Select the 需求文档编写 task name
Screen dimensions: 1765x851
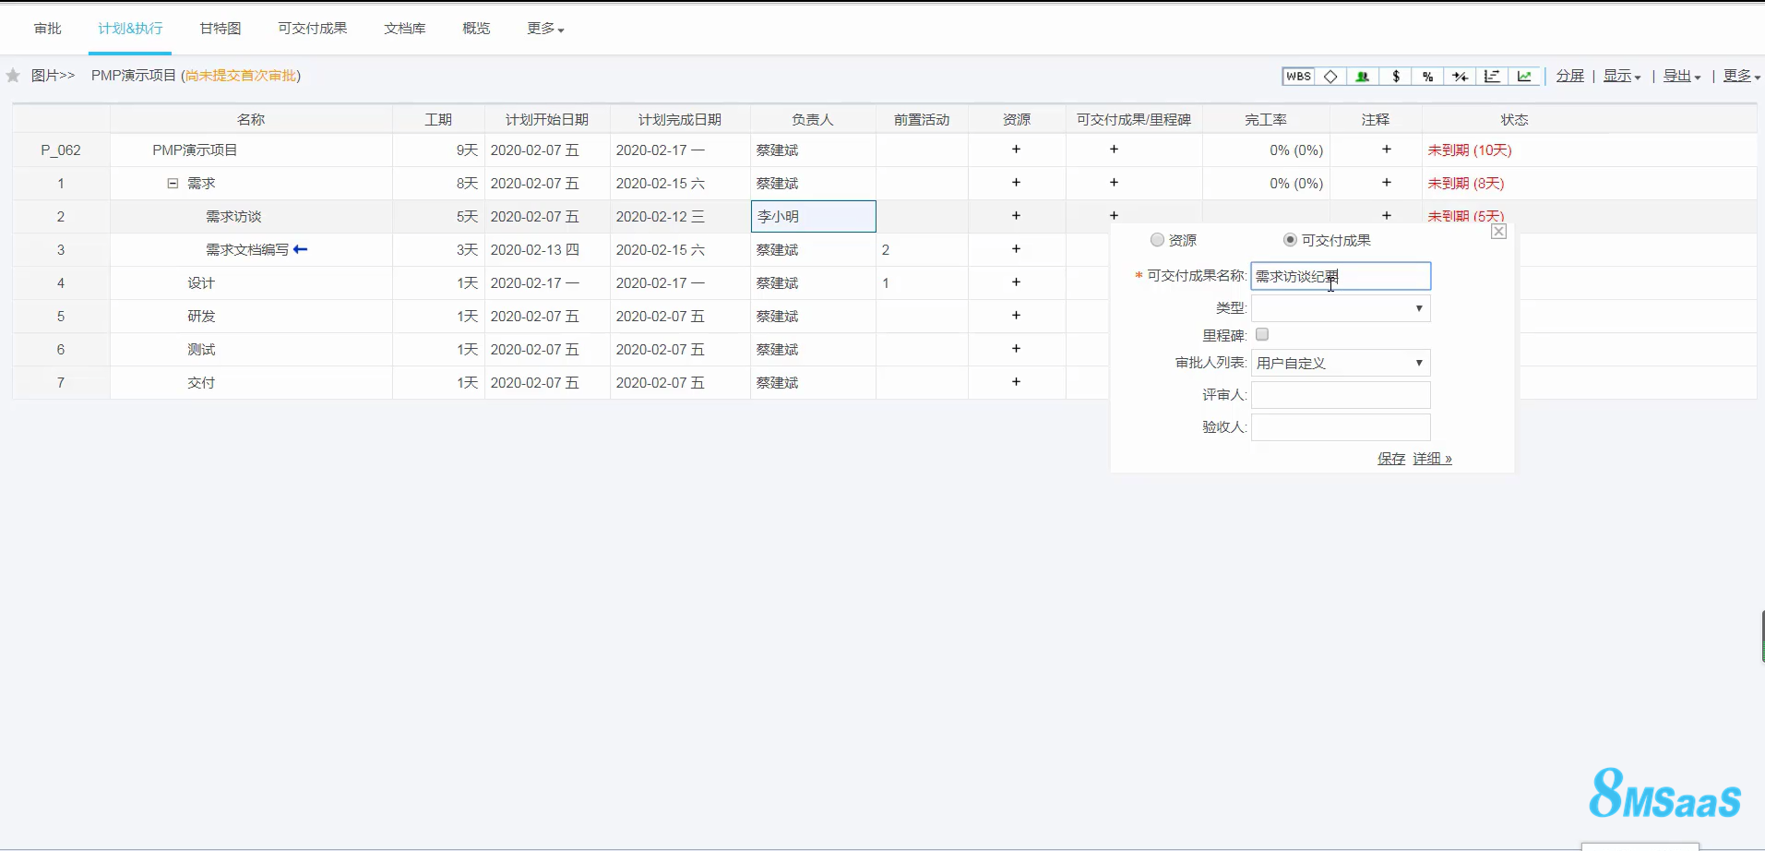247,250
